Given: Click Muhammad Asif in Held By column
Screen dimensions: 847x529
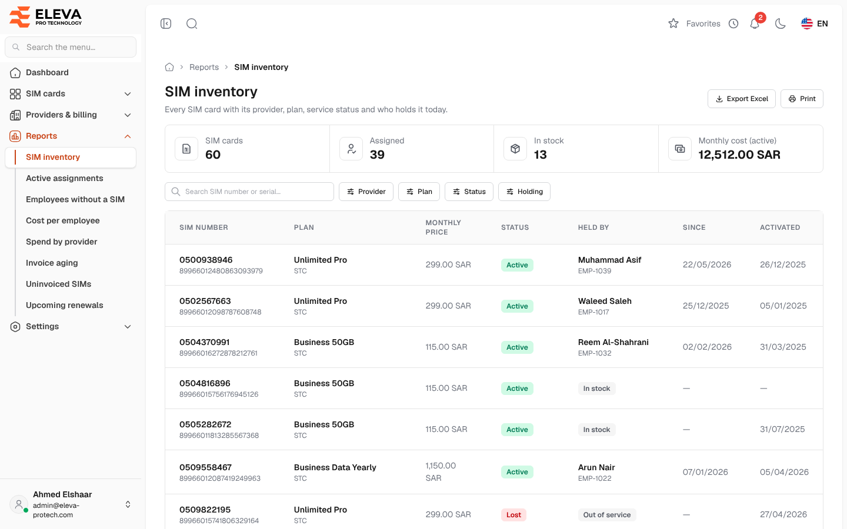Looking at the screenshot, I should click(x=609, y=260).
